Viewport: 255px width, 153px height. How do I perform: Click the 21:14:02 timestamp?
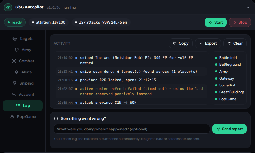click(x=65, y=58)
